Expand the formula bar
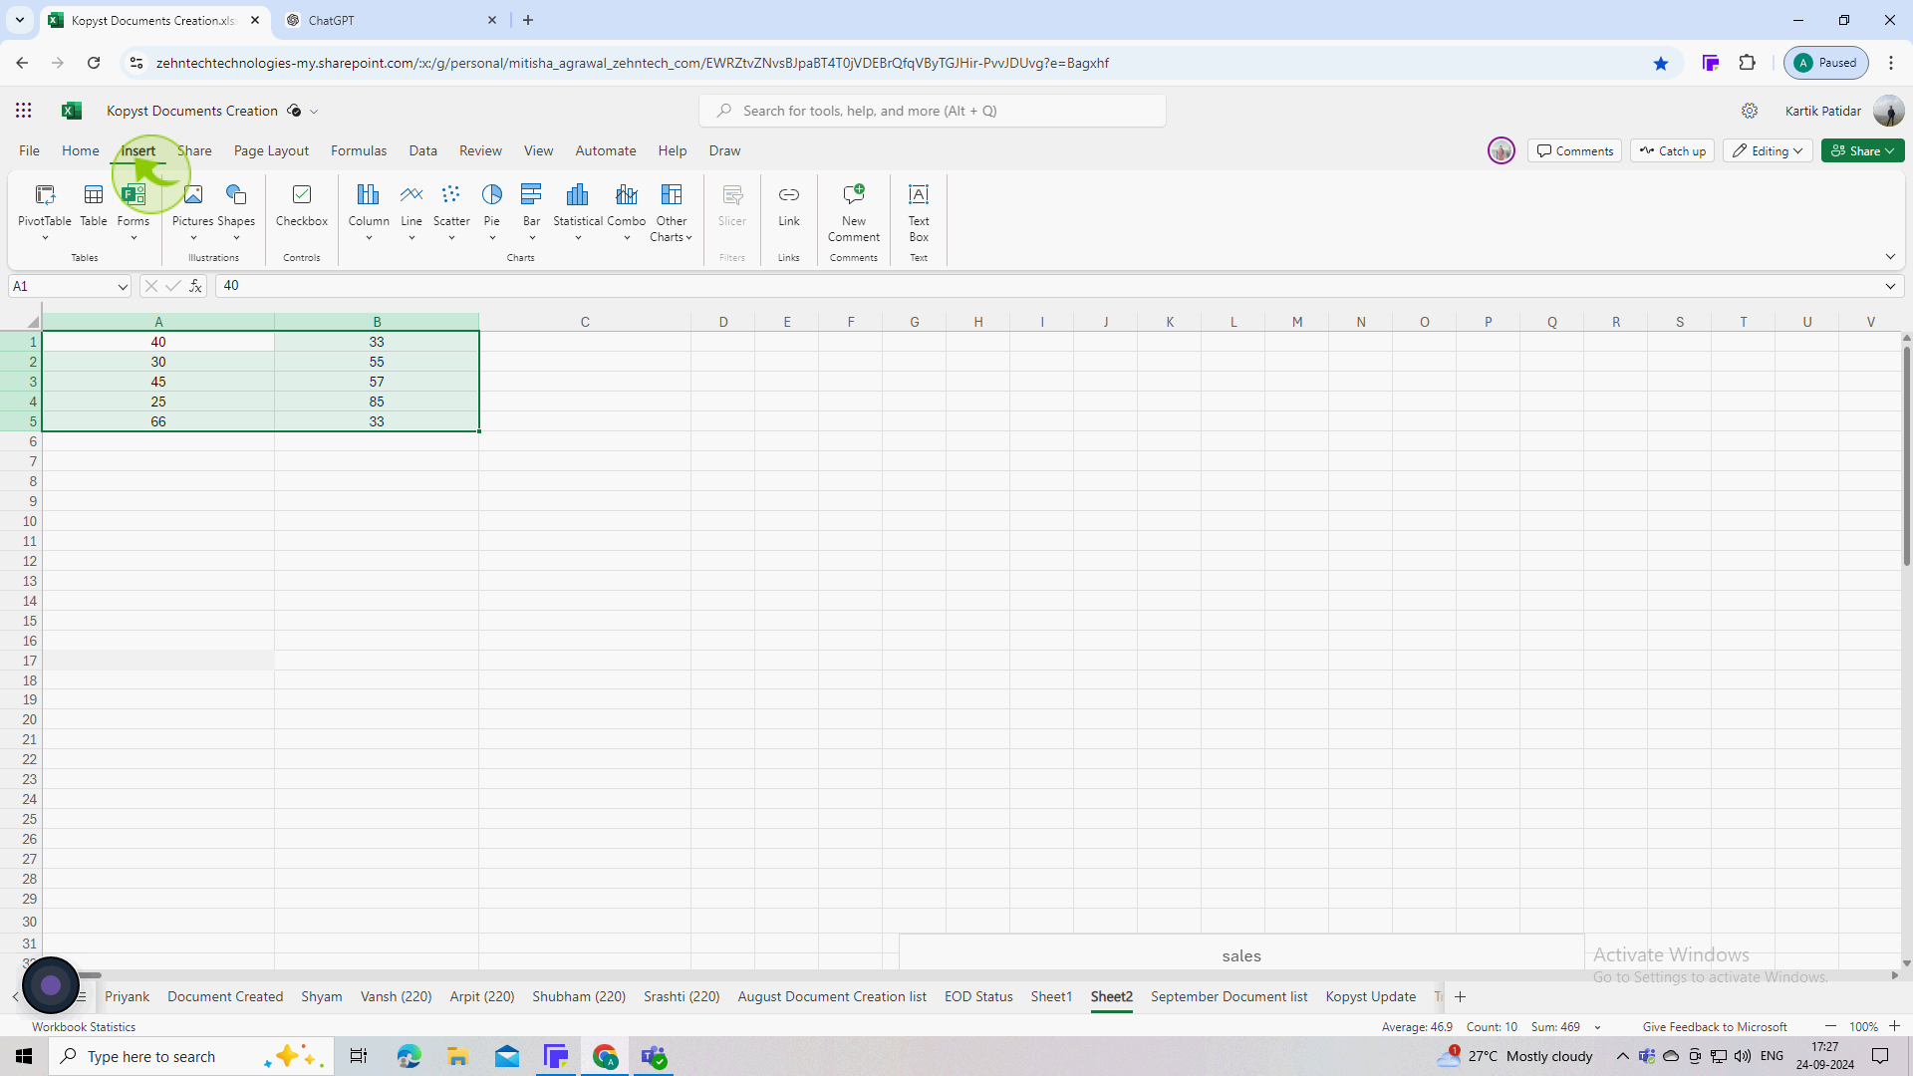This screenshot has height=1076, width=1913. [1890, 286]
